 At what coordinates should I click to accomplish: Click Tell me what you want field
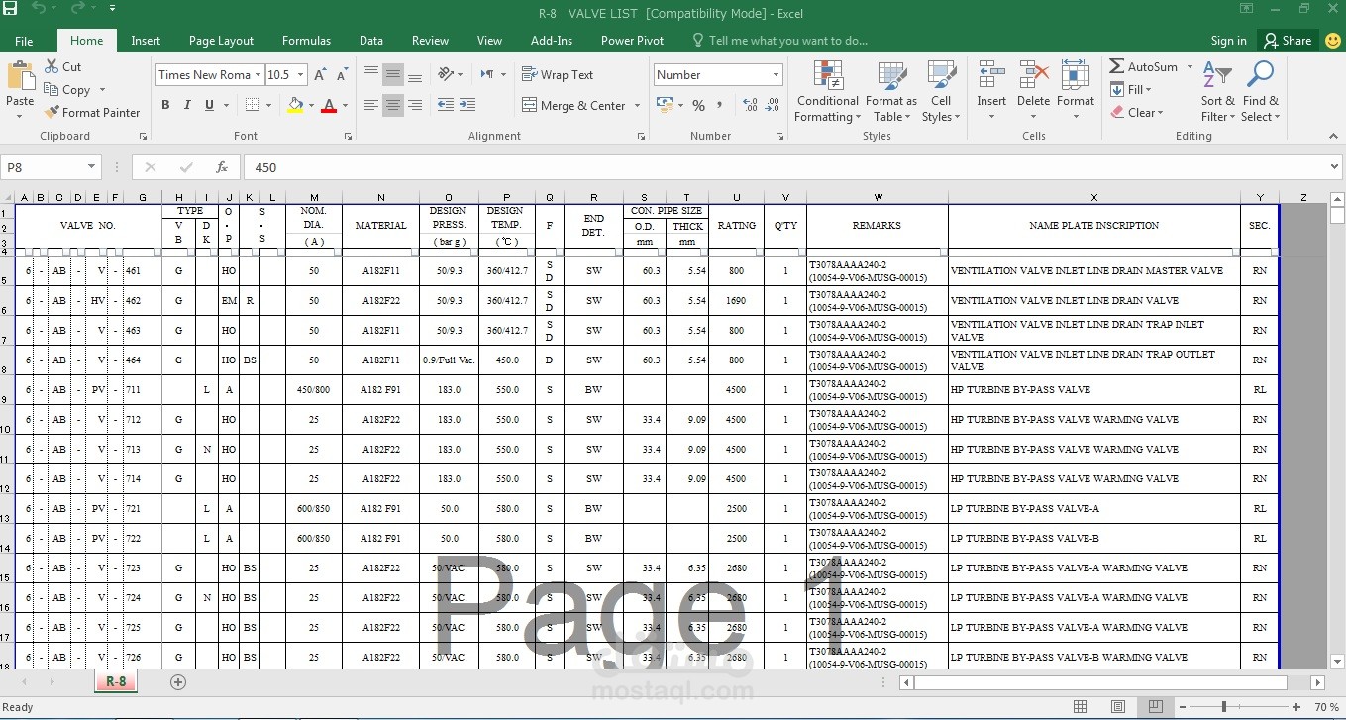780,41
